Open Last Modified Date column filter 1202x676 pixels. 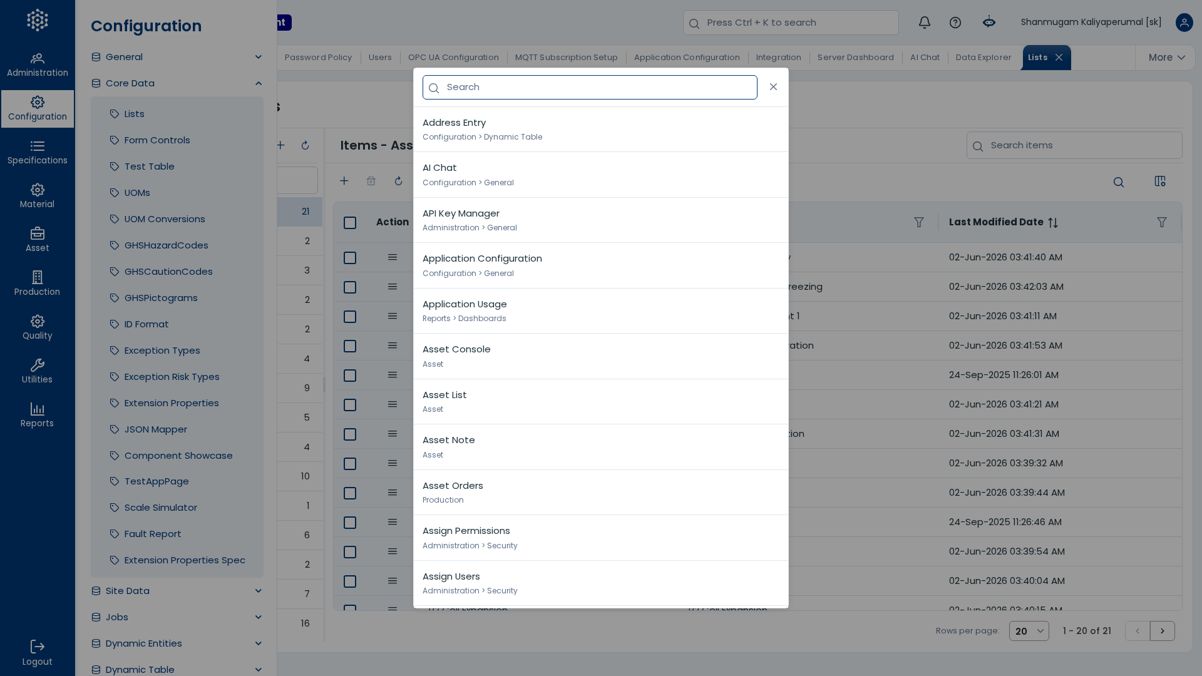click(x=1161, y=222)
